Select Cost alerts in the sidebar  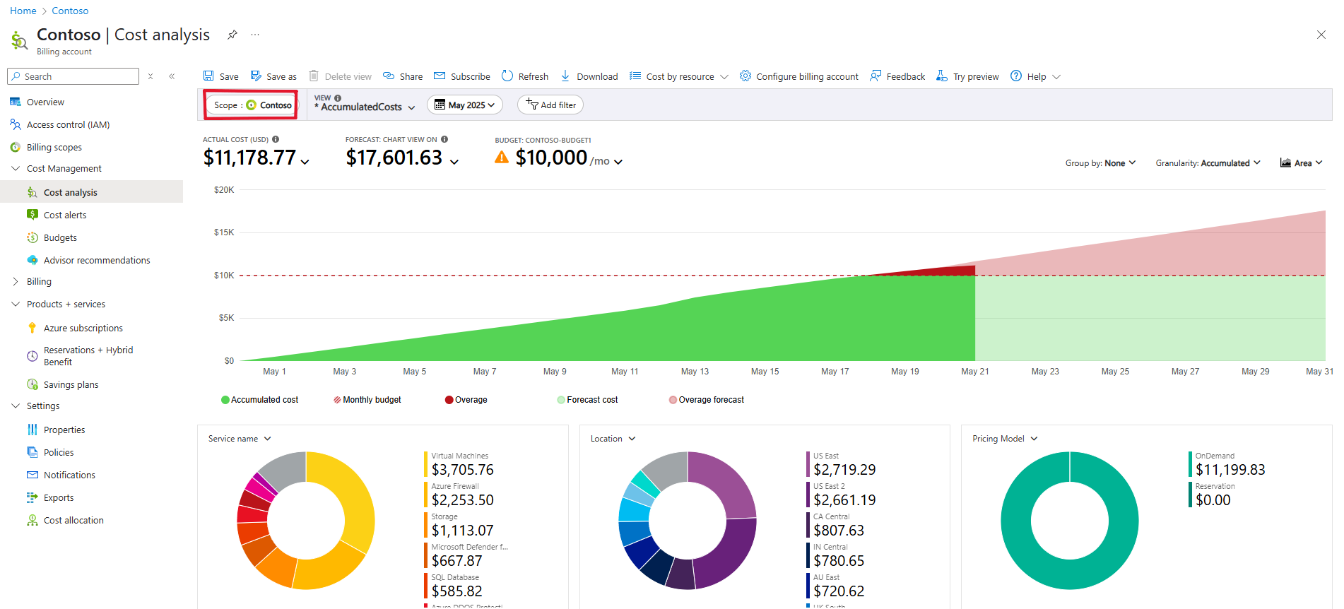click(x=65, y=215)
